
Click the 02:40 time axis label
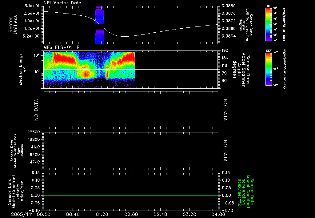(160, 214)
